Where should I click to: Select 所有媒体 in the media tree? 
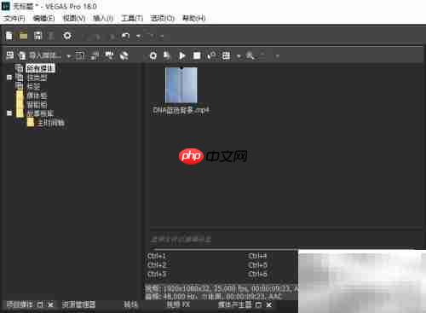(40, 68)
